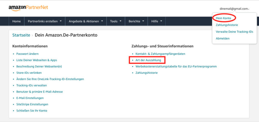
Task: Choose Zahlungshistorie in the account dropdown menu
Action: (227, 25)
